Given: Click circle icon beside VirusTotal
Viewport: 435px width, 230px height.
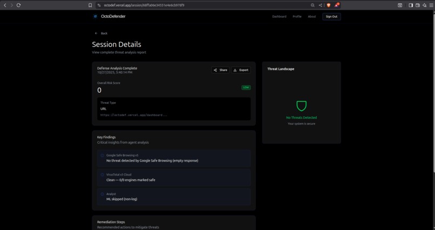Looking at the screenshot, I should [x=103, y=175].
